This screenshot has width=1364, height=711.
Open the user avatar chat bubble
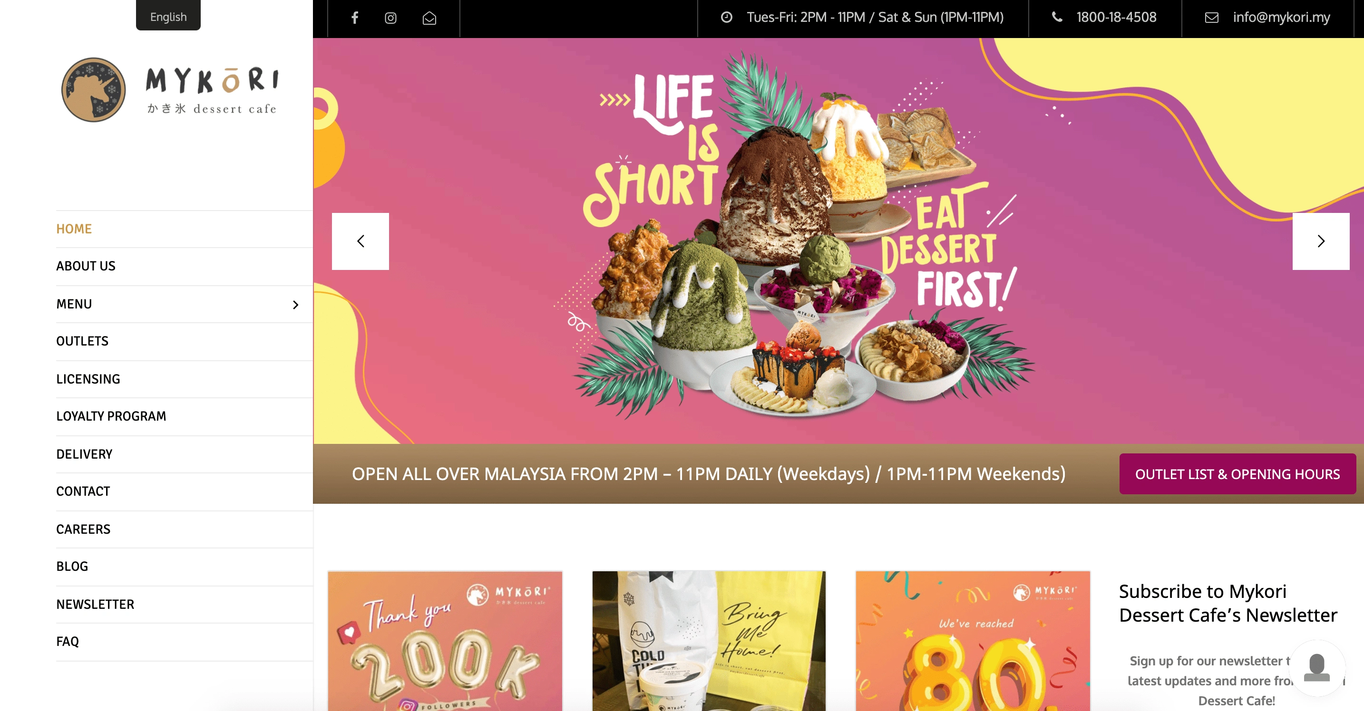[x=1317, y=668]
